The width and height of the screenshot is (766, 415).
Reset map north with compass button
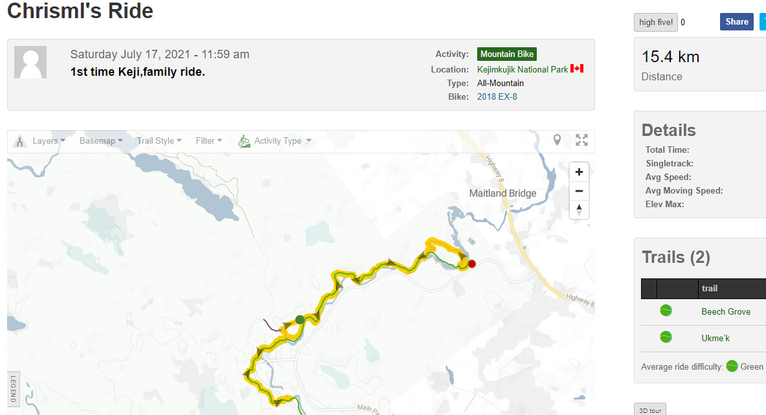coord(579,209)
